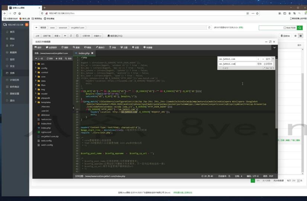This screenshot has height=201, width=307.
Task: Collapse the file tree sidebar arrow handle
Action: tap(73, 108)
